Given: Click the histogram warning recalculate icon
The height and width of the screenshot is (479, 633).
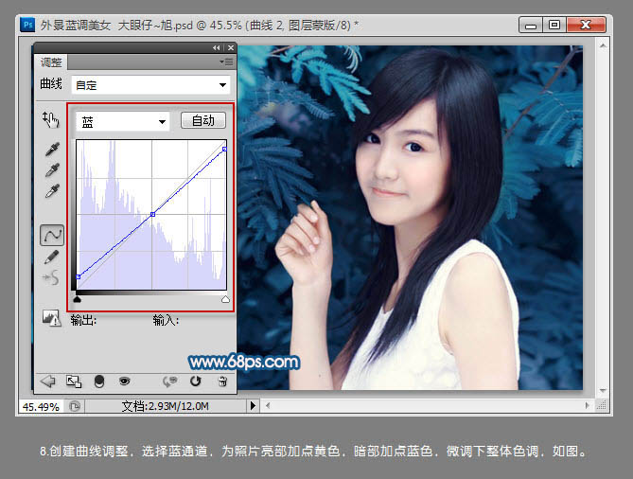Looking at the screenshot, I should [x=51, y=319].
